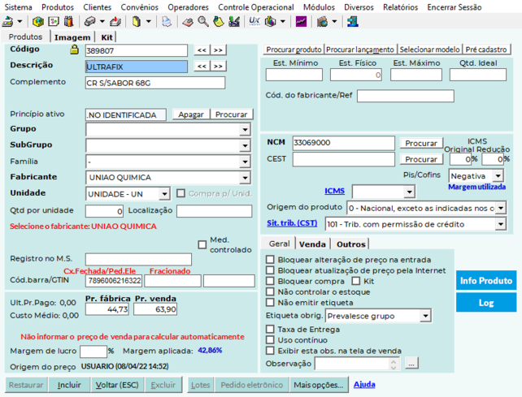This screenshot has height=397, width=522.
Task: Click the Incluir button
Action: coord(69,385)
